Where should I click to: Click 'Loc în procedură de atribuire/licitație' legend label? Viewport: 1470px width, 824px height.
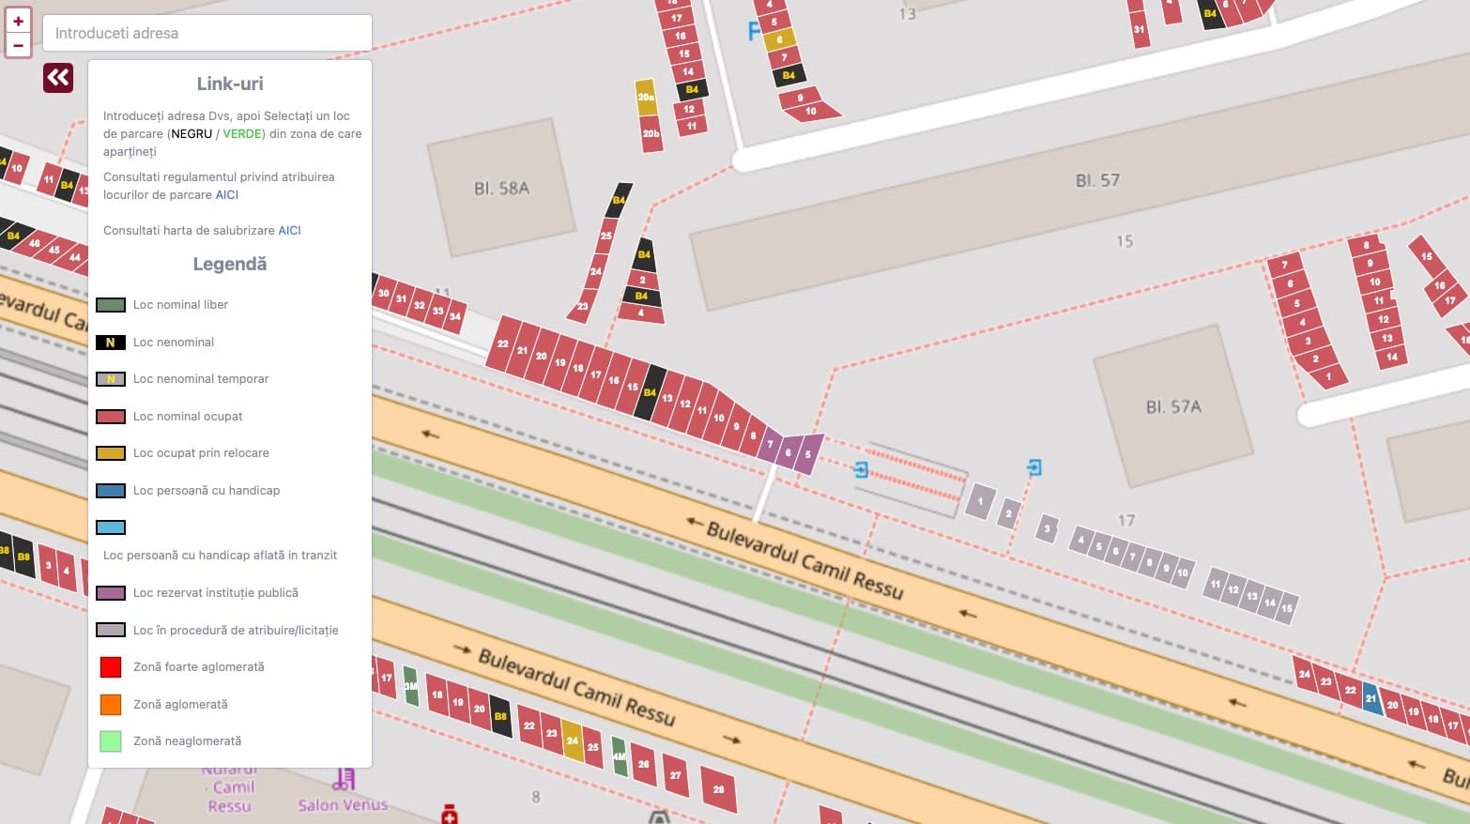click(236, 631)
